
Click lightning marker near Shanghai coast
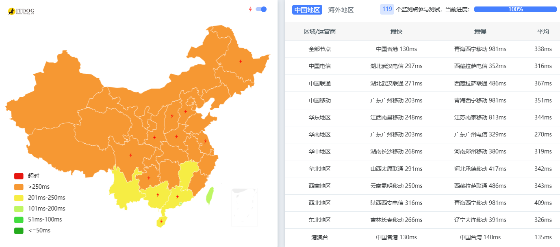click(x=205, y=141)
